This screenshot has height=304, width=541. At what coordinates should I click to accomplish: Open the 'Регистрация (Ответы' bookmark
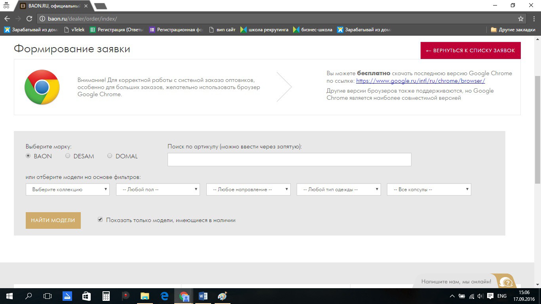pos(116,30)
